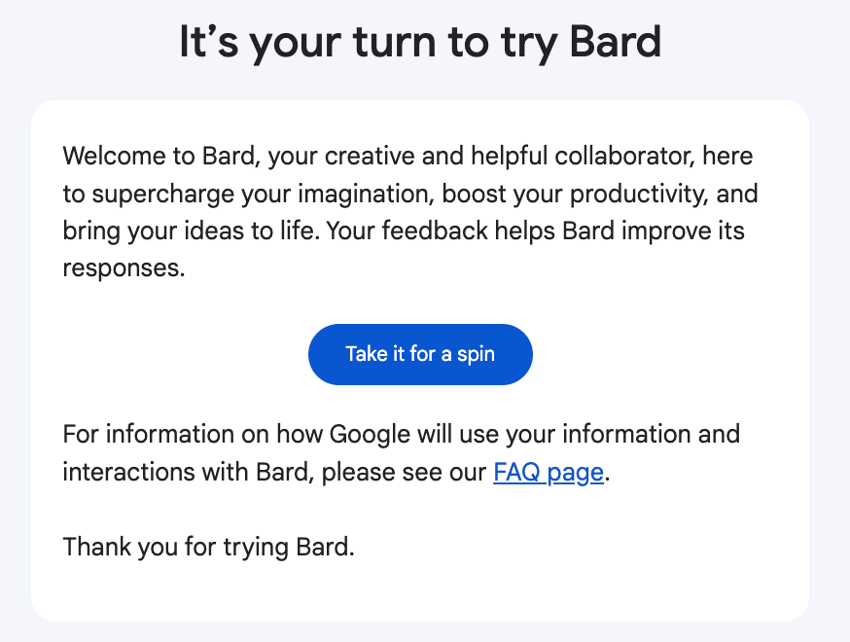Image resolution: width=850 pixels, height=642 pixels.
Task: Select the word Bard in the heading
Action: 618,42
